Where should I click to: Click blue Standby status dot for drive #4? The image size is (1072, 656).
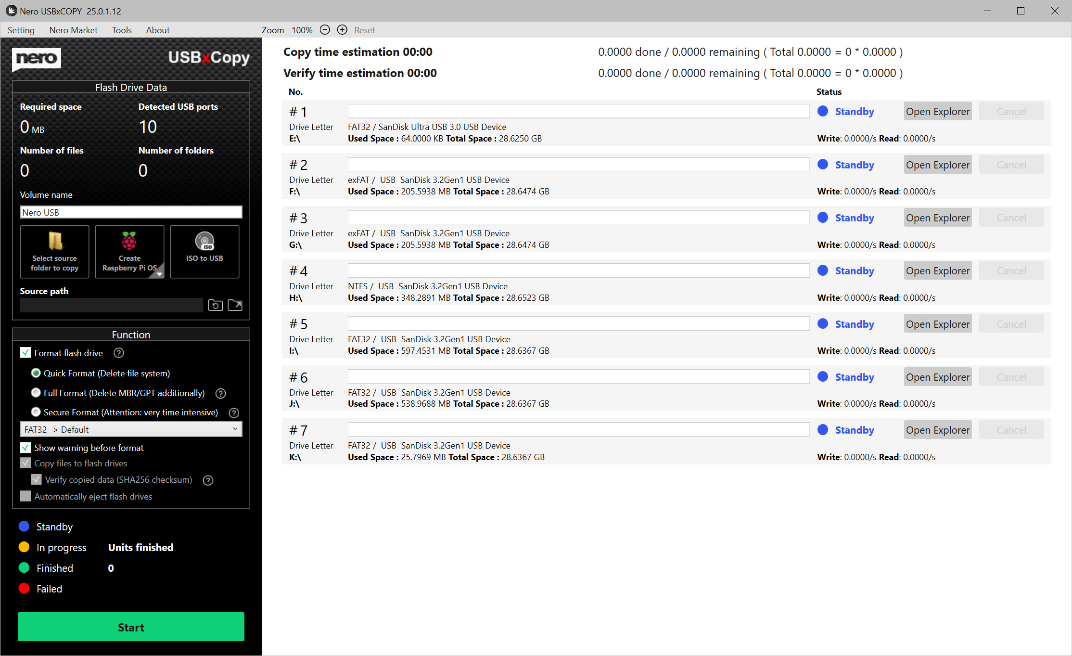[823, 270]
